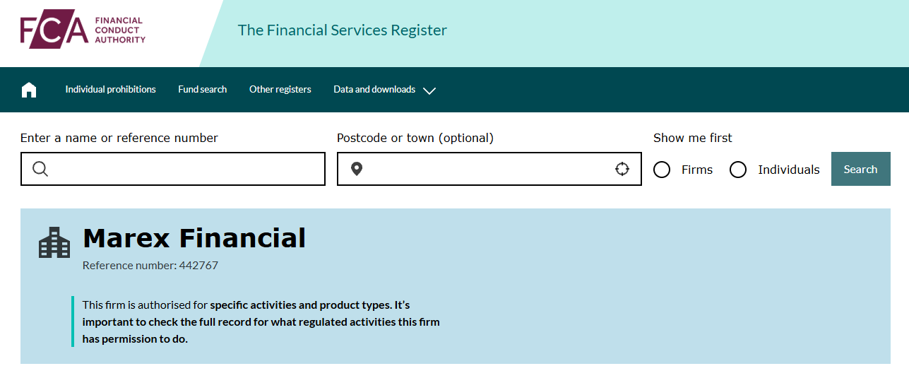Click the Marex Financial heading
Viewport: 909px width, 366px height.
[194, 238]
